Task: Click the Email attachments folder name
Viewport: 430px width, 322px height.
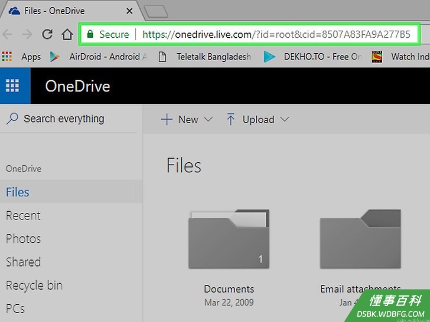Action: tap(360, 289)
